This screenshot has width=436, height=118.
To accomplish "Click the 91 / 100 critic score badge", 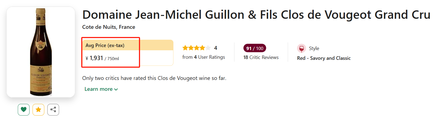I will pos(255,48).
